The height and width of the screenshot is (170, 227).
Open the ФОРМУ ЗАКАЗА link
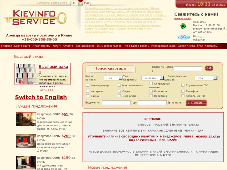tap(208, 136)
